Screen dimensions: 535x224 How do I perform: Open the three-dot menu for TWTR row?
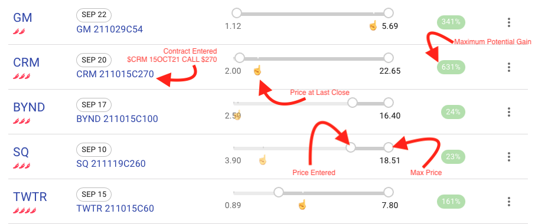click(509, 202)
